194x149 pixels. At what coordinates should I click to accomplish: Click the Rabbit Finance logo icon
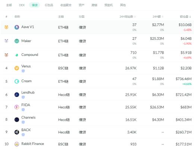click(x=17, y=144)
